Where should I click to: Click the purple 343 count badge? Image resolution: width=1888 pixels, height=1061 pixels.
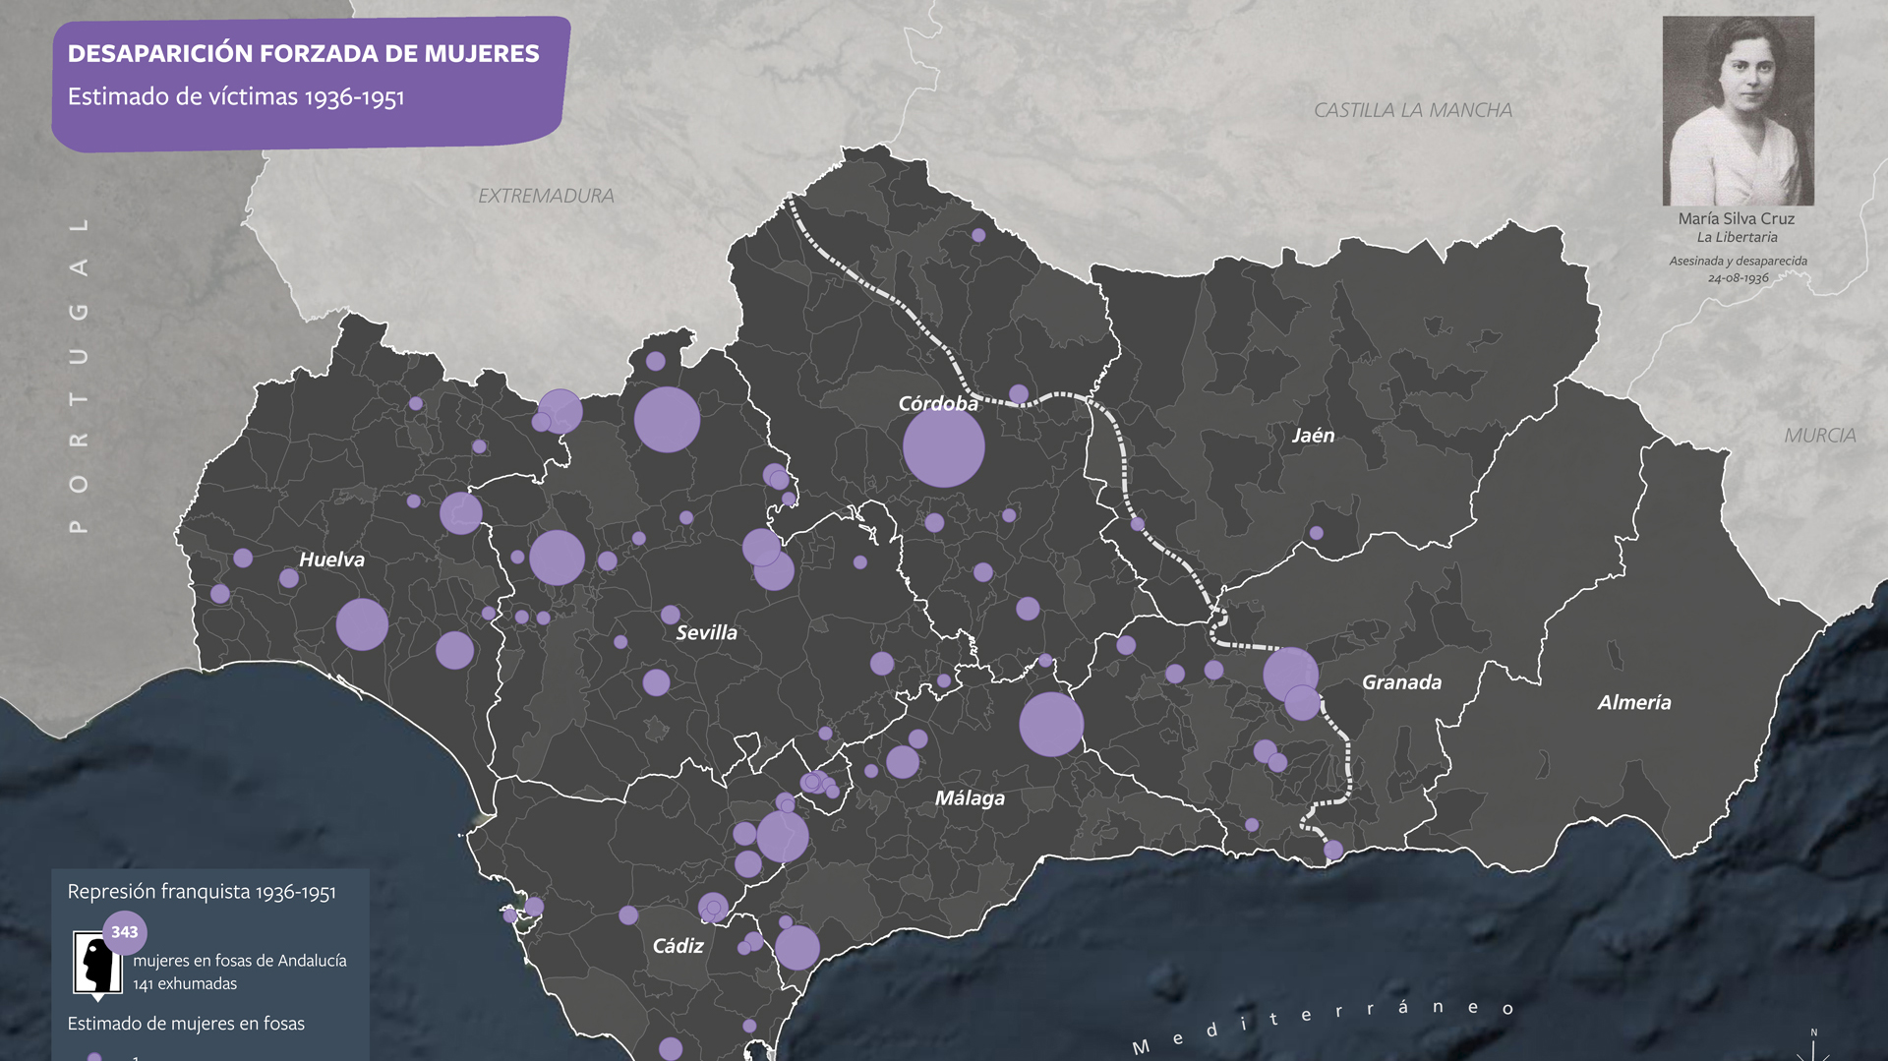[x=125, y=932]
